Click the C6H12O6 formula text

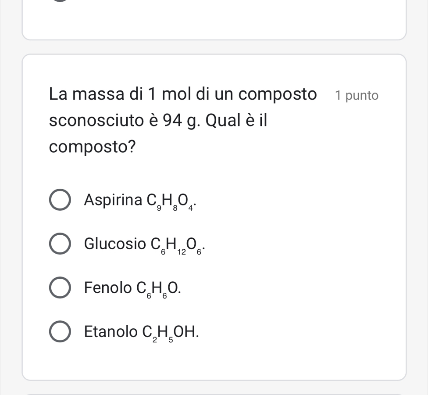176,245
